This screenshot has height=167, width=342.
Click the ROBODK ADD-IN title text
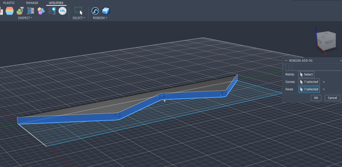pyautogui.click(x=301, y=60)
